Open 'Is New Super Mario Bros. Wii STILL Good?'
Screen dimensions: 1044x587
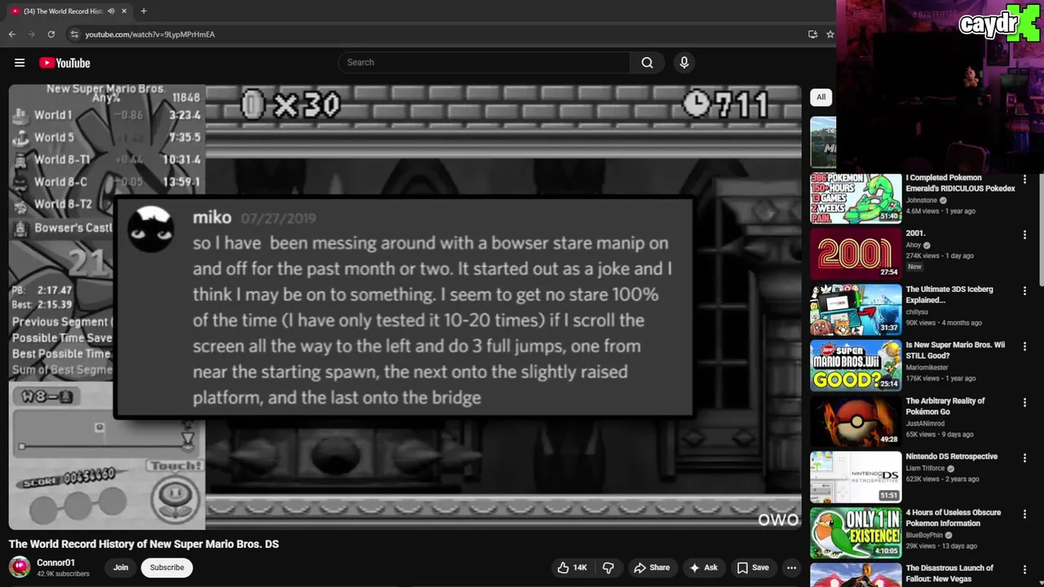pyautogui.click(x=955, y=351)
